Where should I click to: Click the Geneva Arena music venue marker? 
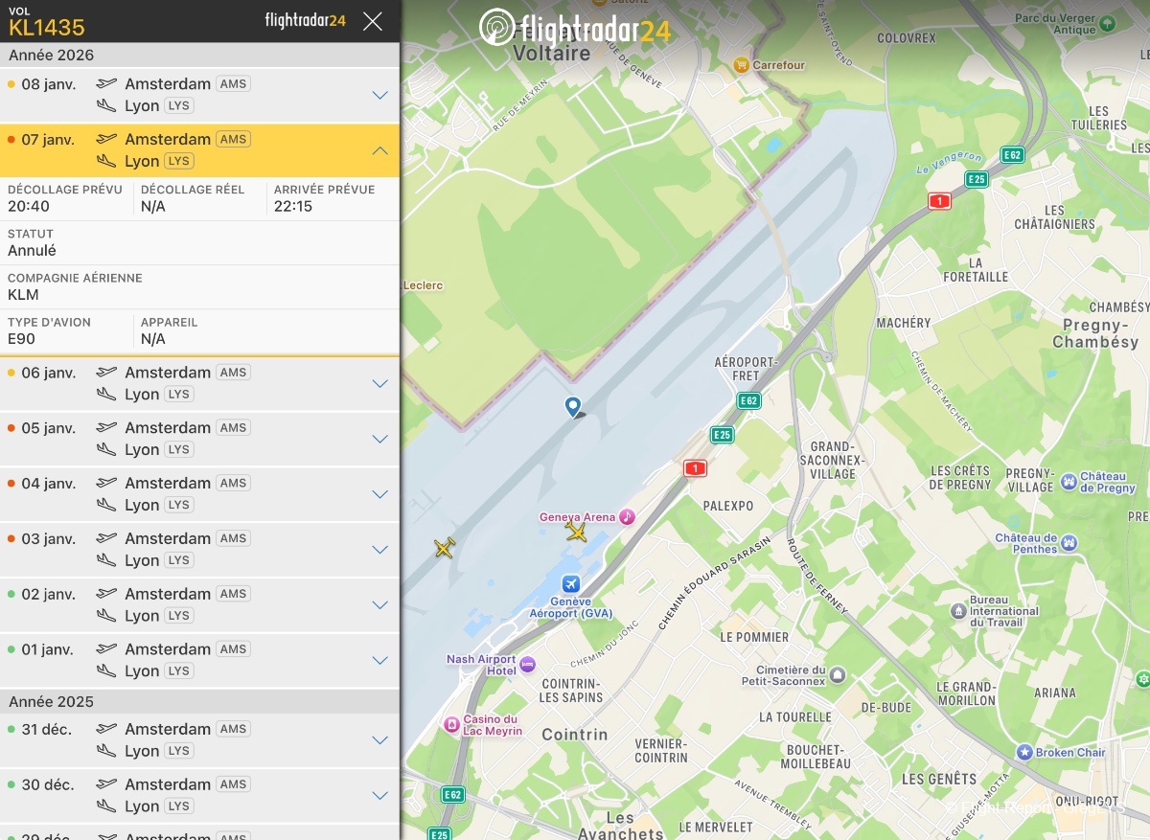click(627, 516)
